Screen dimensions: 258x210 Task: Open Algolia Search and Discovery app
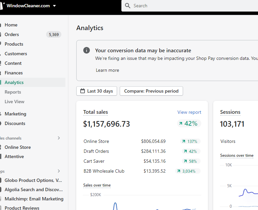(x=34, y=189)
